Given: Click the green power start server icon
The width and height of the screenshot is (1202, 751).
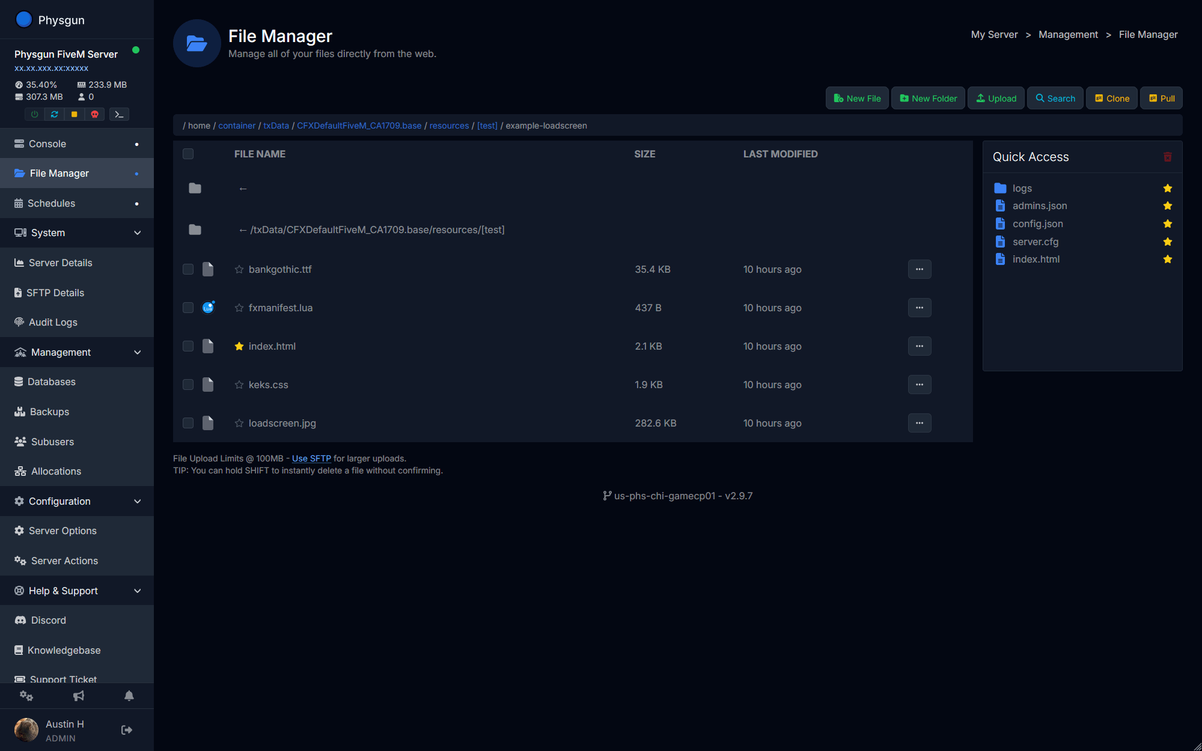Looking at the screenshot, I should click(34, 114).
